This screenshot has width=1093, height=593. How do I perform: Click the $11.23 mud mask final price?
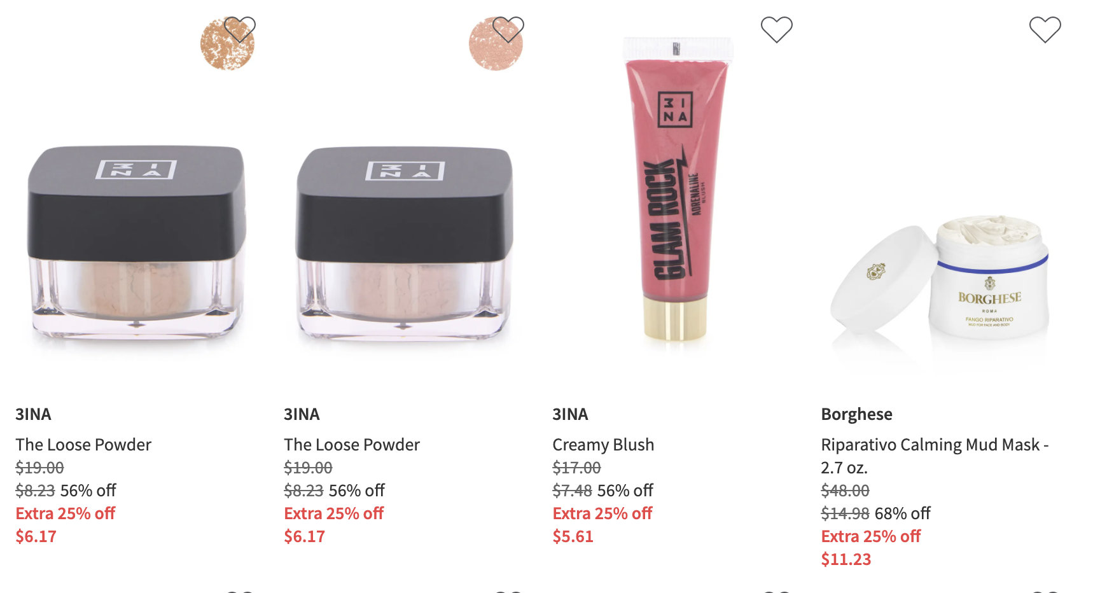click(846, 559)
